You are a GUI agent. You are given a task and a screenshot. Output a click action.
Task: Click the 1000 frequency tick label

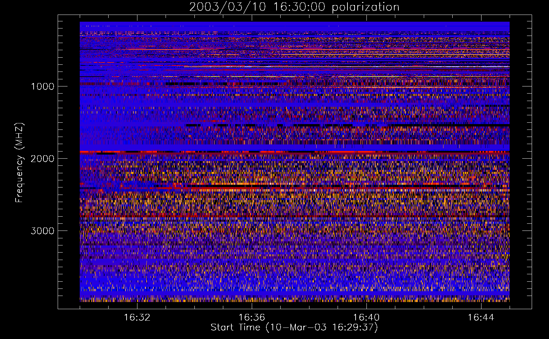coord(42,86)
